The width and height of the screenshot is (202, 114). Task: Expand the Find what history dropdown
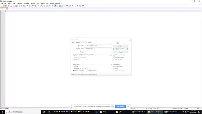(x=111, y=46)
